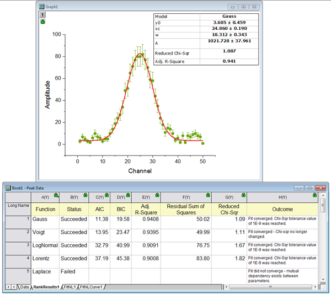The height and width of the screenshot is (295, 331).
Task: Click the Amplitude Y-axis title
Action: pyautogui.click(x=47, y=94)
